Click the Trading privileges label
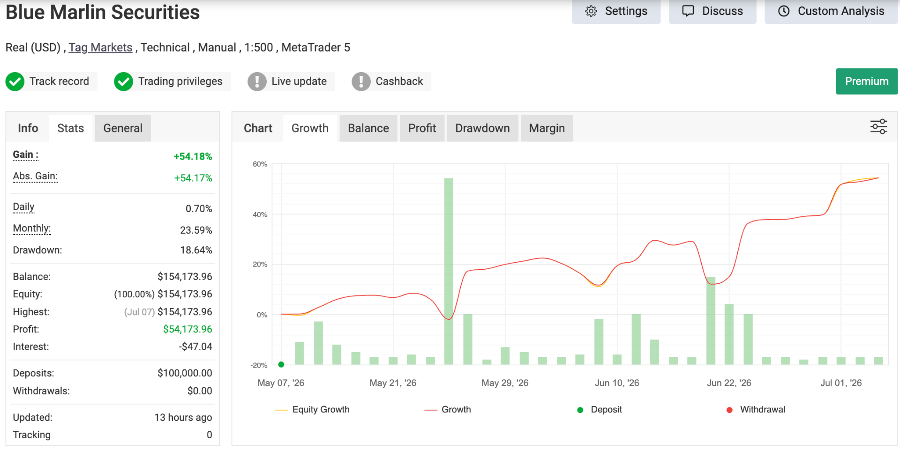This screenshot has height=449, width=900. coord(180,81)
